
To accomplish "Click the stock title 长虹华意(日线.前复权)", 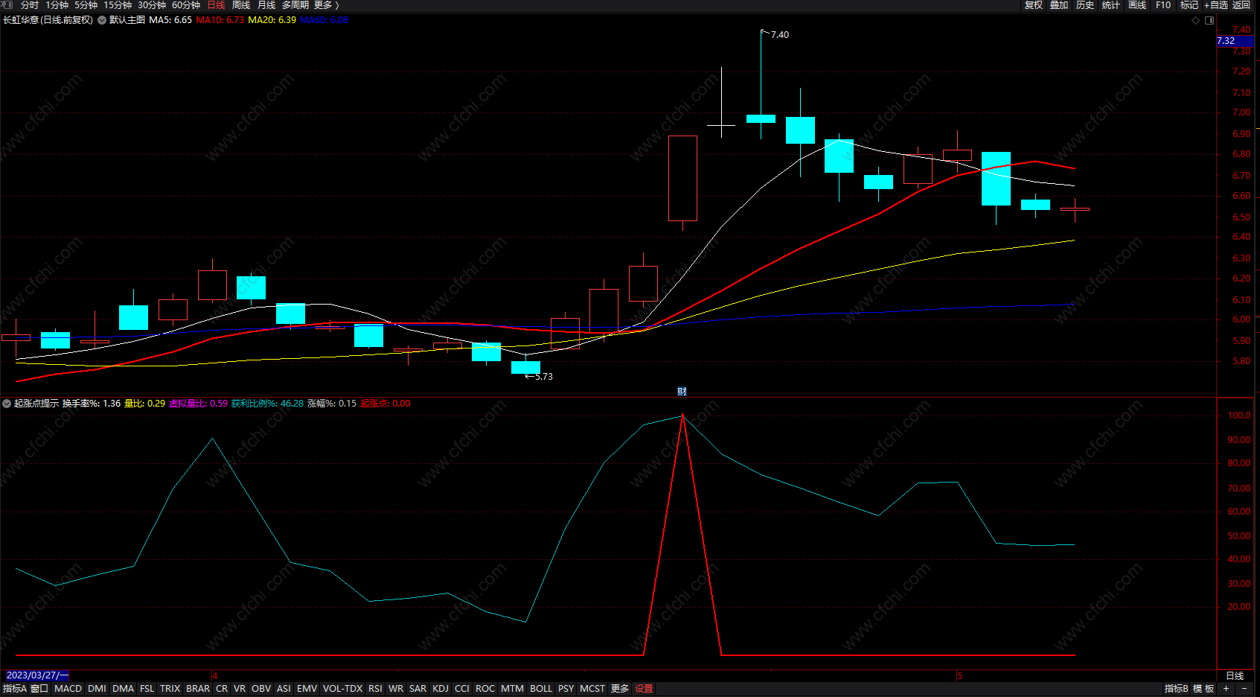I will [x=48, y=20].
